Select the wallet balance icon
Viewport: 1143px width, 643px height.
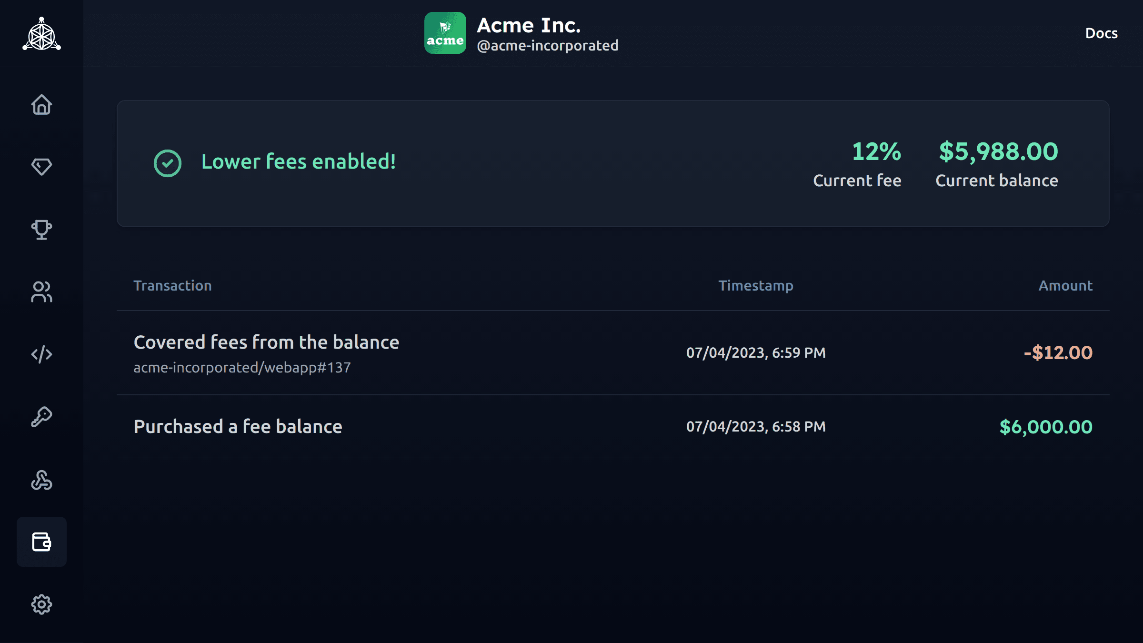point(41,542)
